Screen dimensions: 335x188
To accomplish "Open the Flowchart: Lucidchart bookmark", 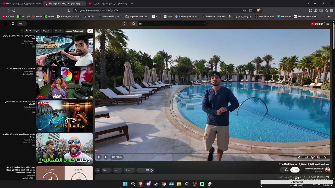I will (x=214, y=16).
